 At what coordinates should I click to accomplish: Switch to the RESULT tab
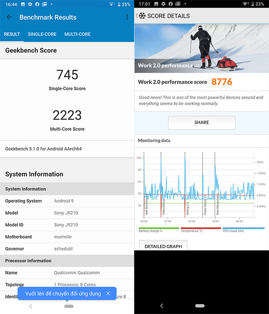[12, 34]
